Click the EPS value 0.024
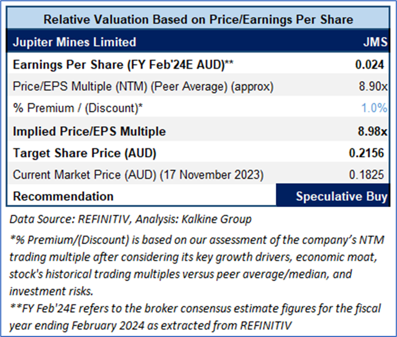The width and height of the screenshot is (397, 337). (371, 65)
